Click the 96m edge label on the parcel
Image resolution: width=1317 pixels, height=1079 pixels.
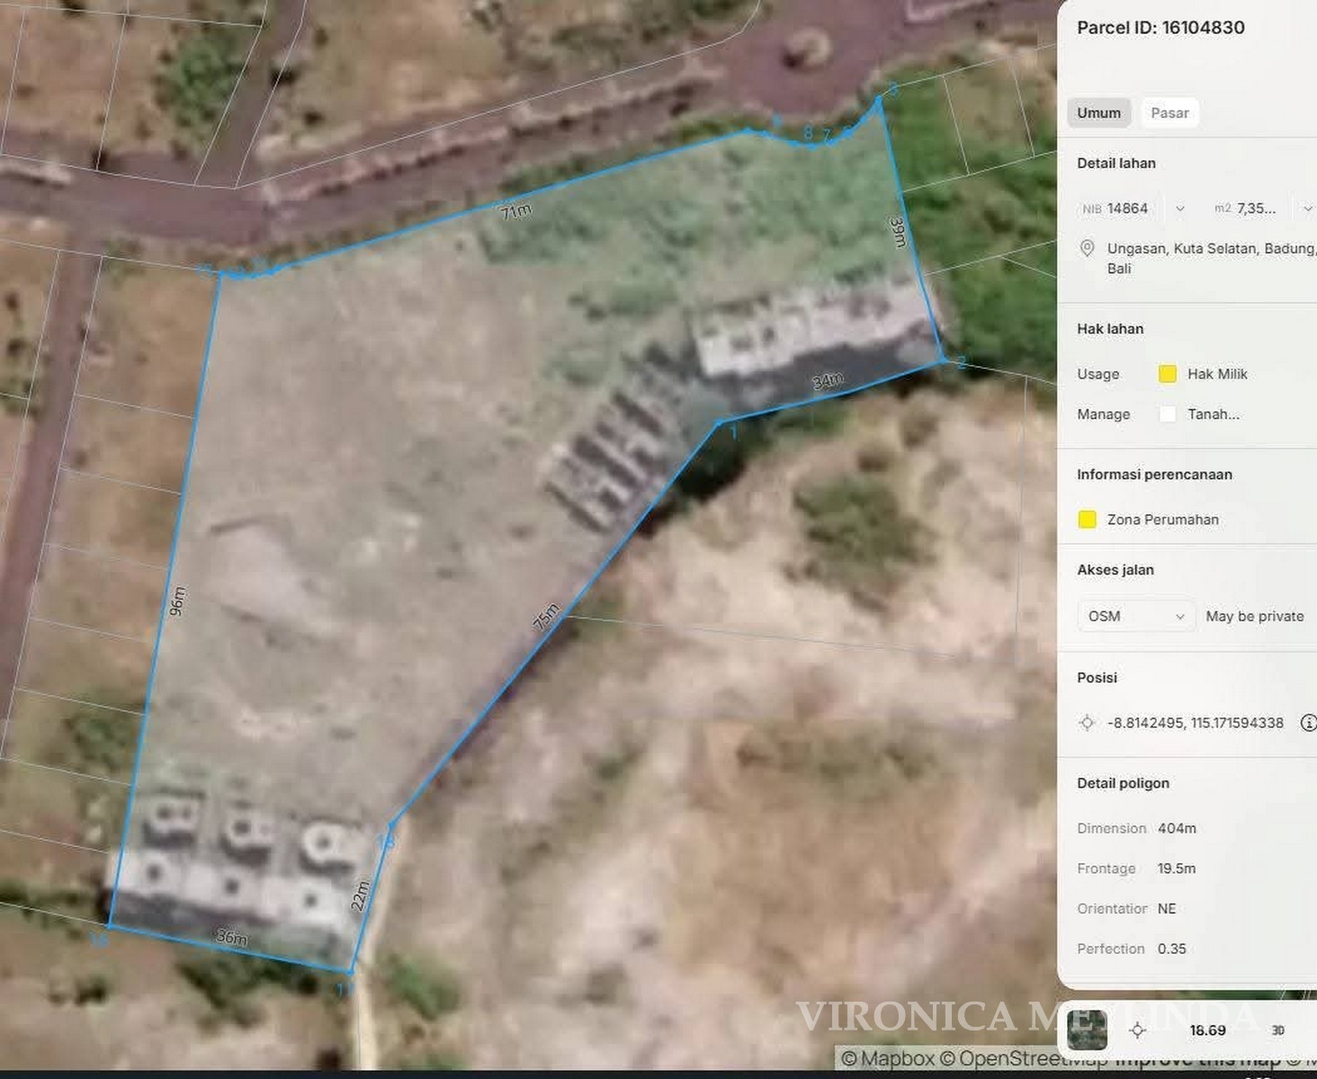click(178, 601)
